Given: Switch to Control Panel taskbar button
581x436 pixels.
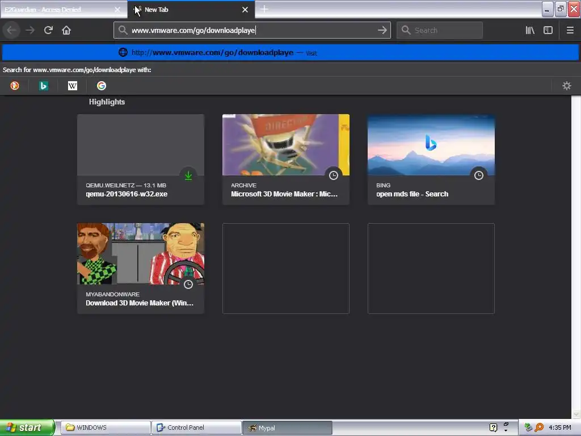Looking at the screenshot, I should 196,427.
